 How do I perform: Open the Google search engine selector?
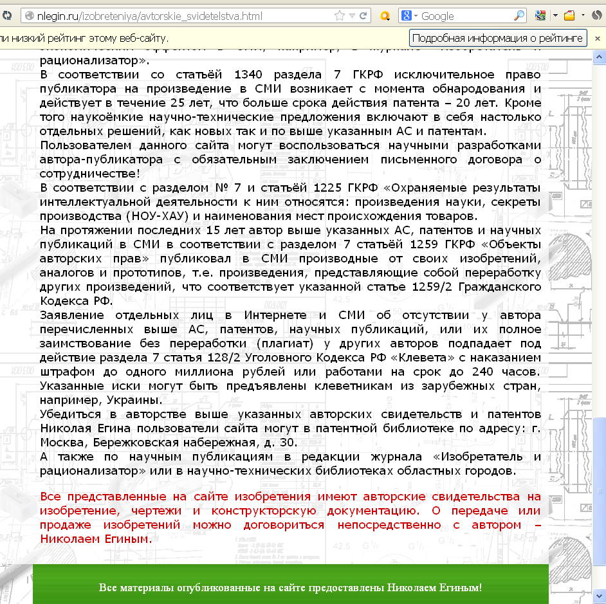[x=409, y=16]
